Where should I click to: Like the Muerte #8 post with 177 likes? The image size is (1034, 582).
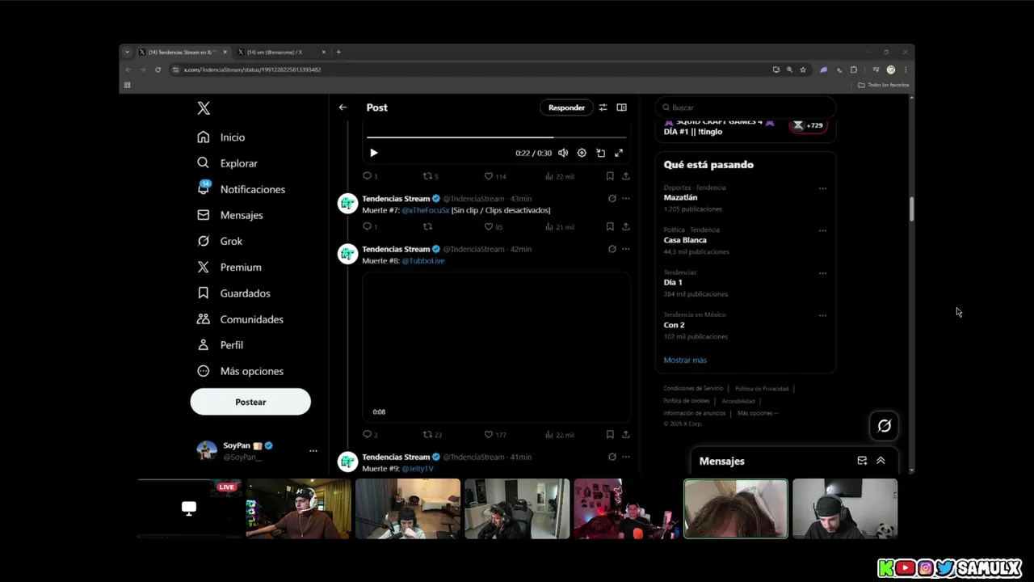pyautogui.click(x=494, y=435)
